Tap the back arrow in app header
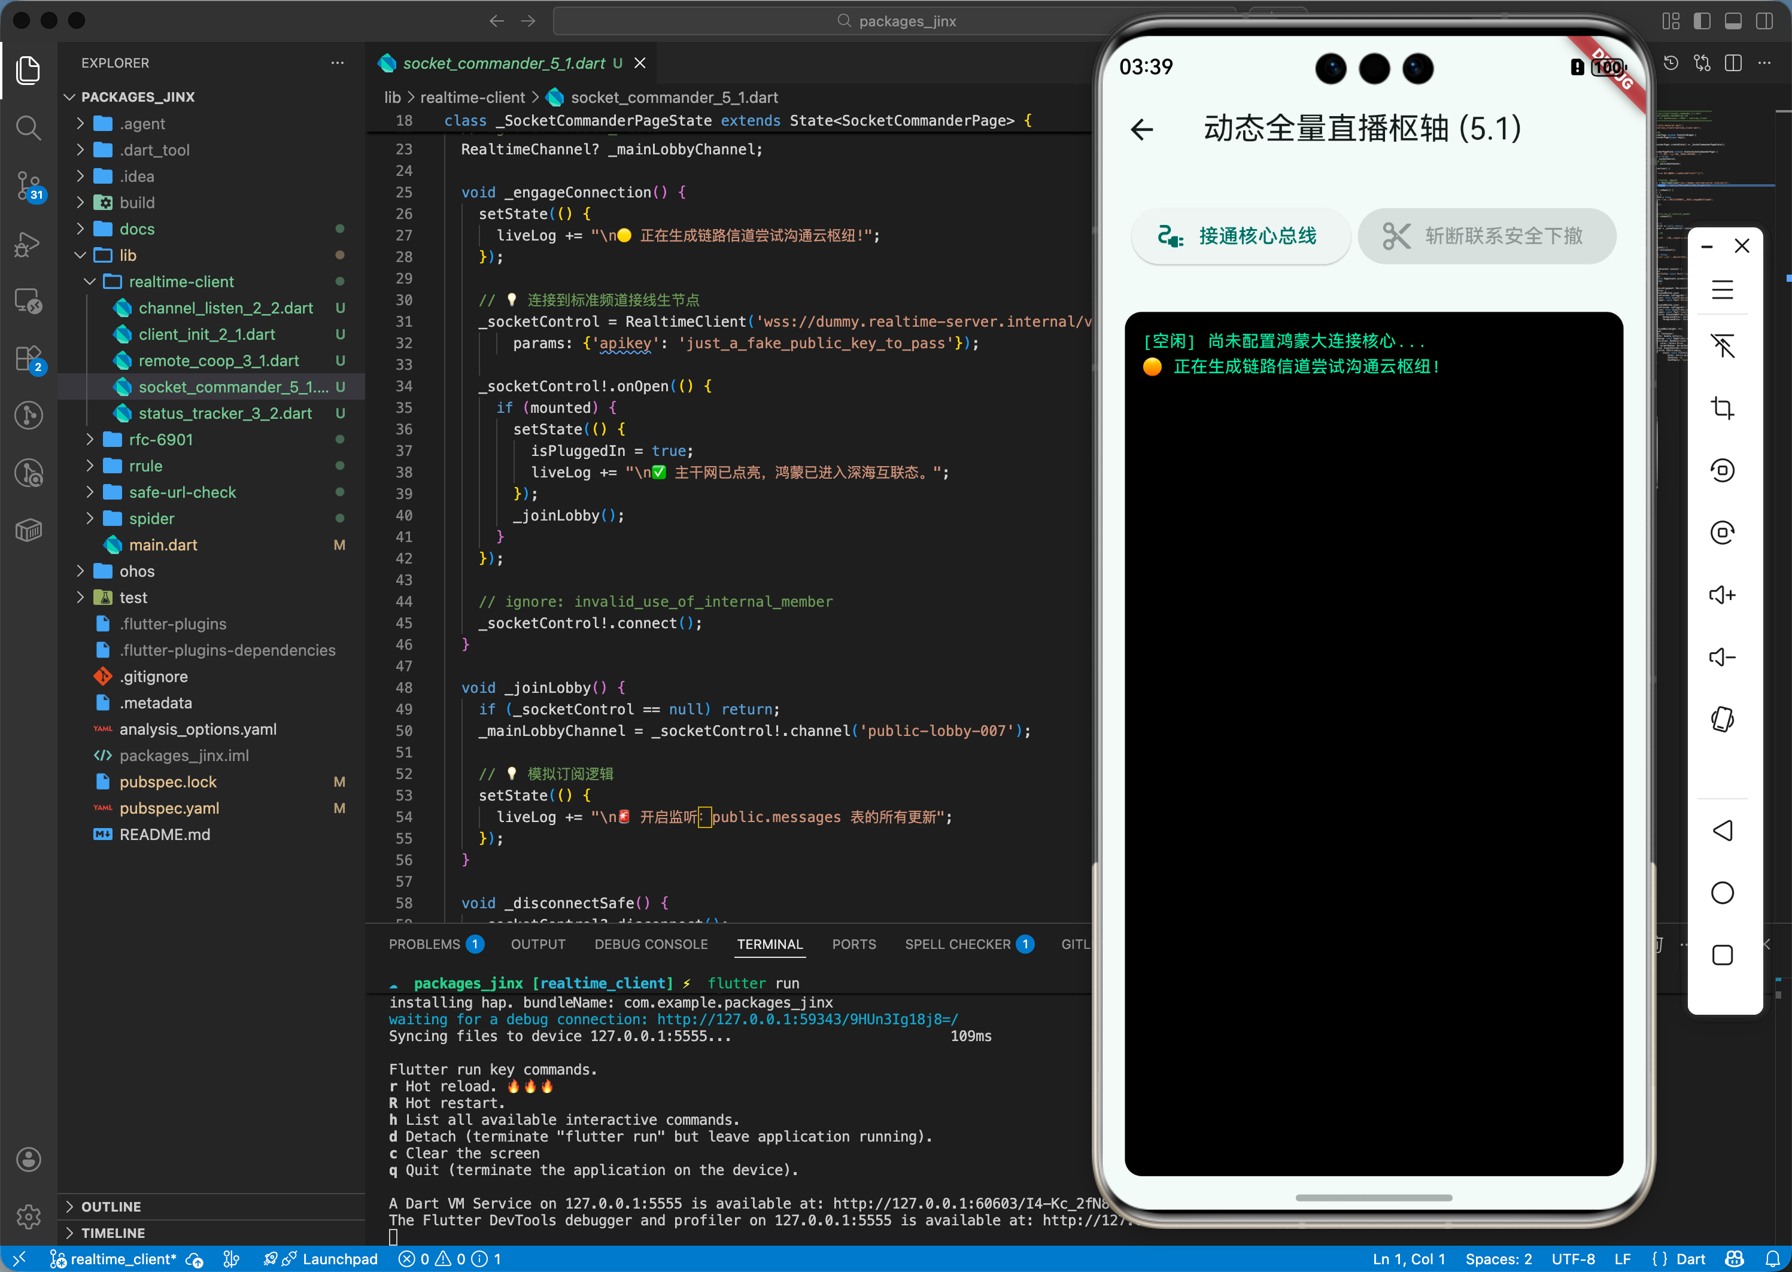The height and width of the screenshot is (1272, 1792). (1143, 129)
